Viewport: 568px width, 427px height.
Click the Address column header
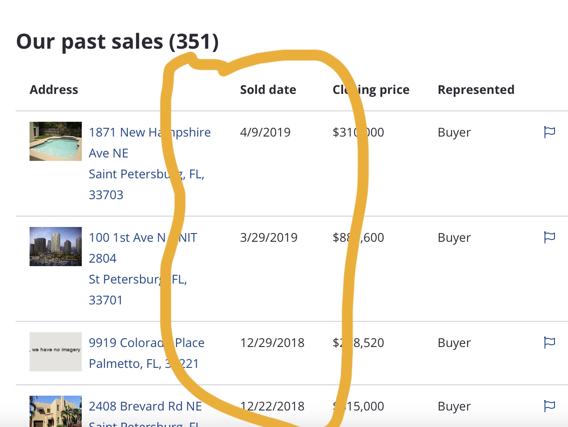54,90
